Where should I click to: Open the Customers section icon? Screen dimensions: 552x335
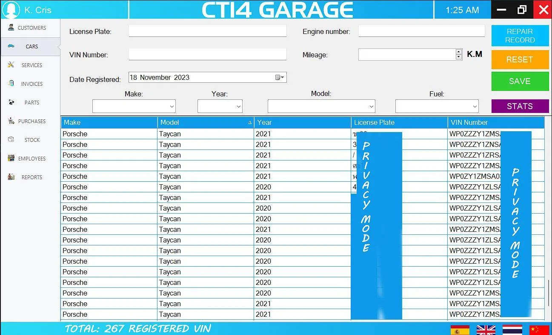(11, 28)
